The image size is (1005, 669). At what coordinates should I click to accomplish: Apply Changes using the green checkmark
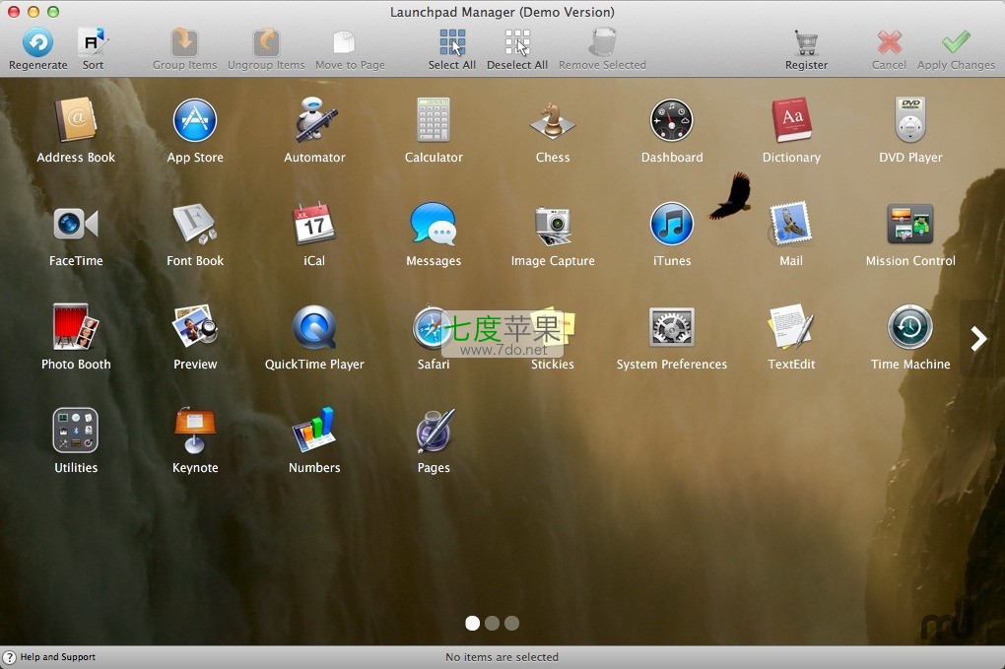tap(956, 43)
